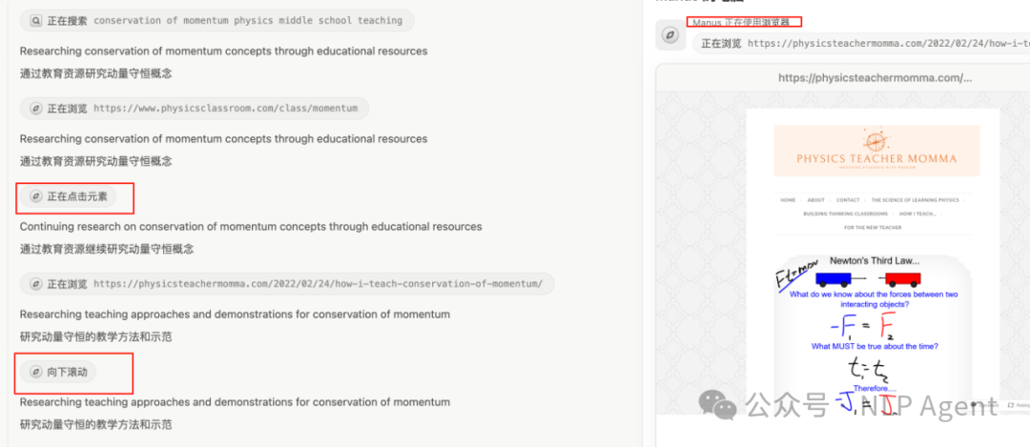Open For the New Teacher nav link
The height and width of the screenshot is (447, 1030).
(875, 228)
